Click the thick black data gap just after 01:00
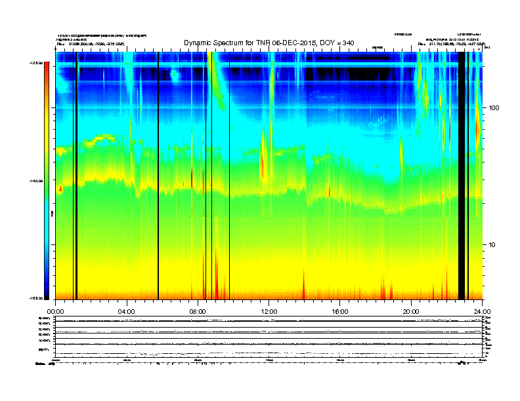The height and width of the screenshot is (401, 520). (x=76, y=176)
